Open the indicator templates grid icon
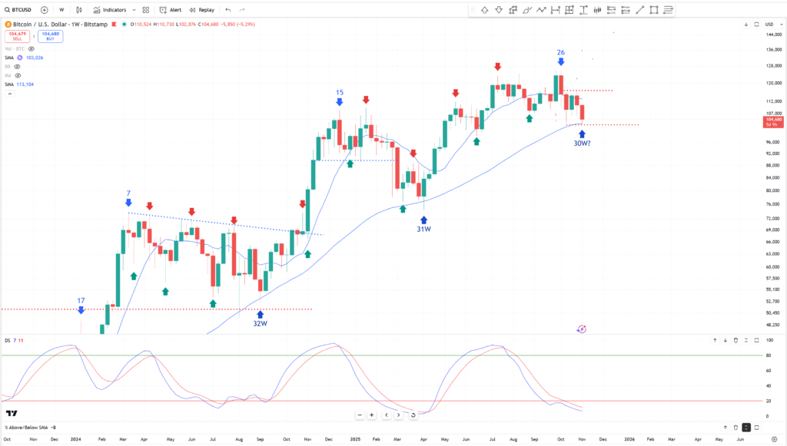Image resolution: width=787 pixels, height=446 pixels. click(146, 10)
